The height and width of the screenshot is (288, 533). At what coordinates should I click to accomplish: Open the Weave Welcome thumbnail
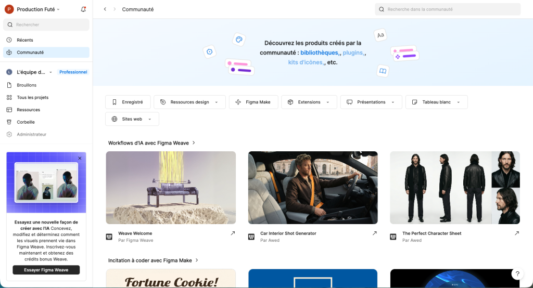[171, 188]
